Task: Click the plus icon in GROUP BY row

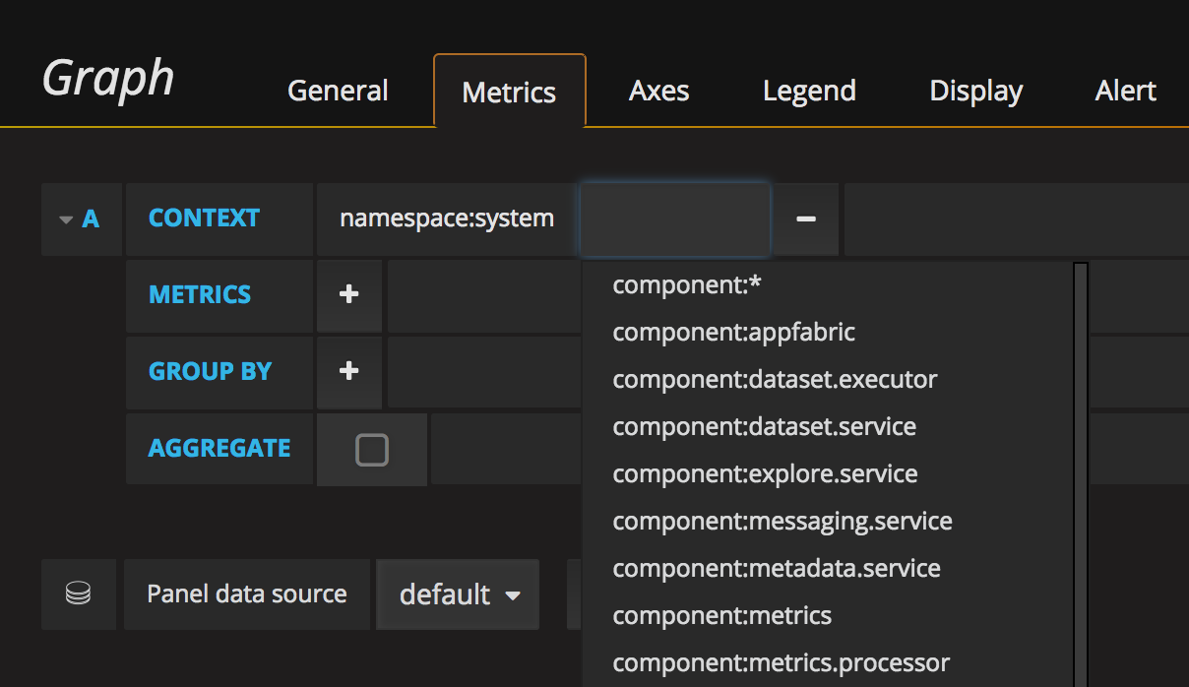Action: click(x=348, y=371)
